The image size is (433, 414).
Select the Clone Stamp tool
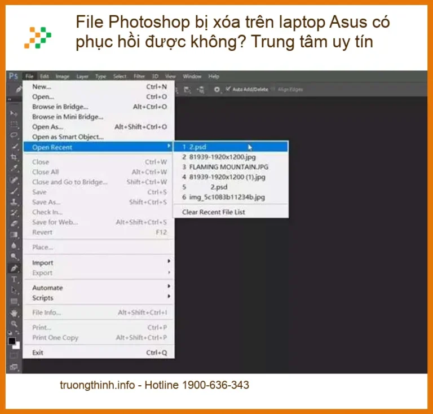(14, 202)
